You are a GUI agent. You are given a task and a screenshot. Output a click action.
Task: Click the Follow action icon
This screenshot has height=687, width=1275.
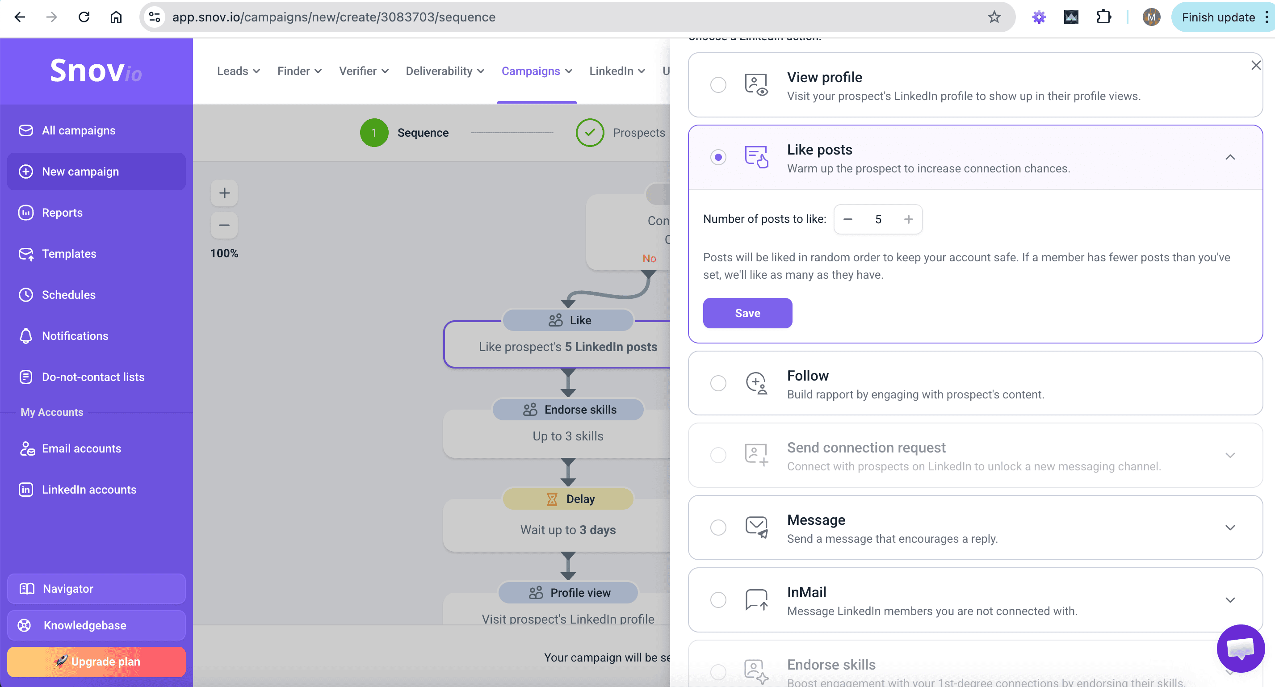756,383
